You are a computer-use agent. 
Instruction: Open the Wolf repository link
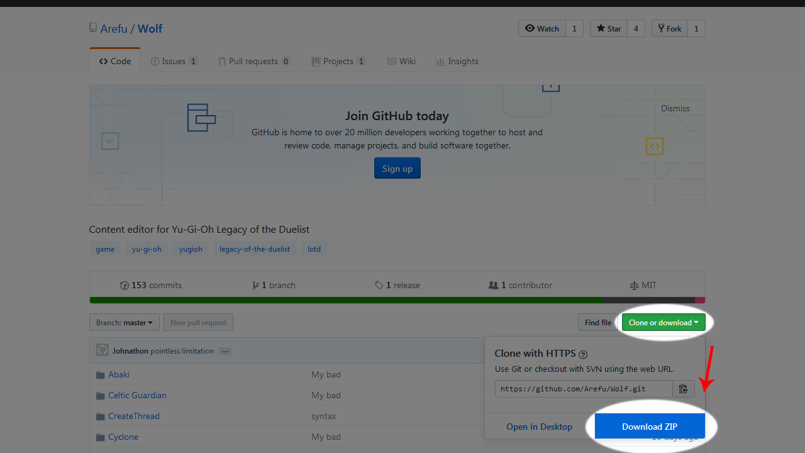(150, 28)
